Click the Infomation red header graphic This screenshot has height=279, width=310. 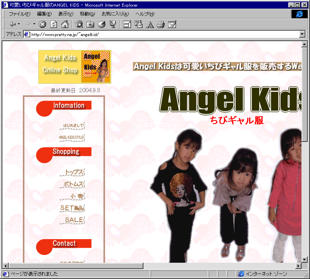[64, 108]
